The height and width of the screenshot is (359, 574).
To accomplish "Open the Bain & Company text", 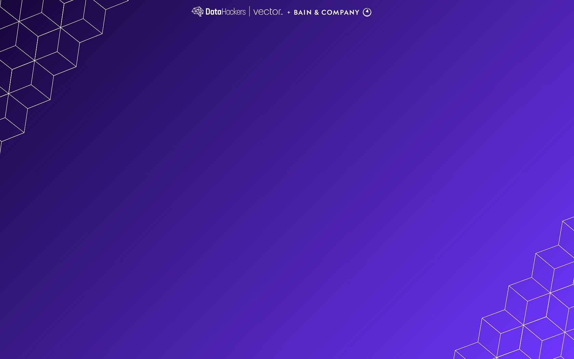I will coord(326,12).
